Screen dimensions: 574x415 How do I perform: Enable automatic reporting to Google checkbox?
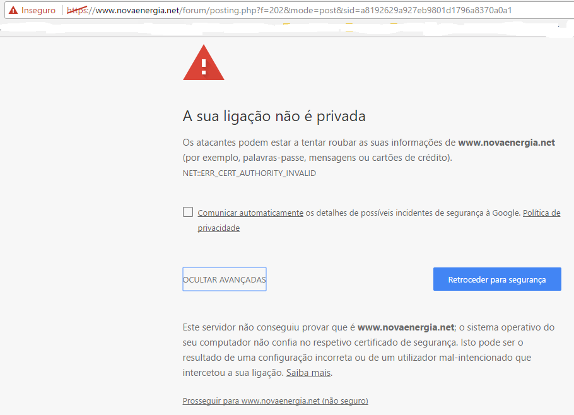pyautogui.click(x=188, y=212)
